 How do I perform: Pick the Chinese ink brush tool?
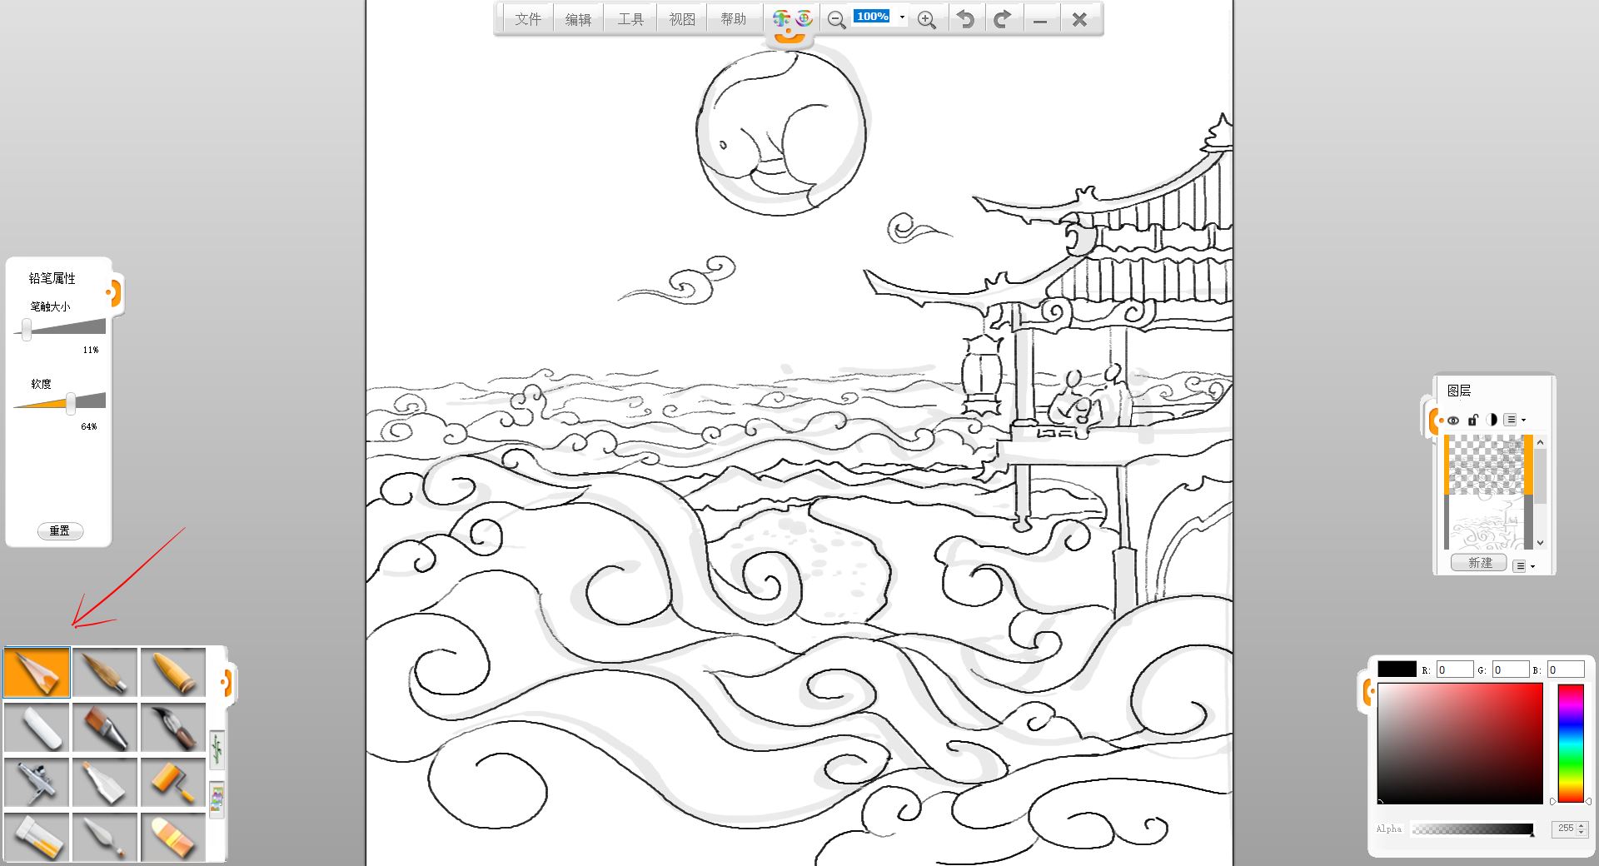173,727
